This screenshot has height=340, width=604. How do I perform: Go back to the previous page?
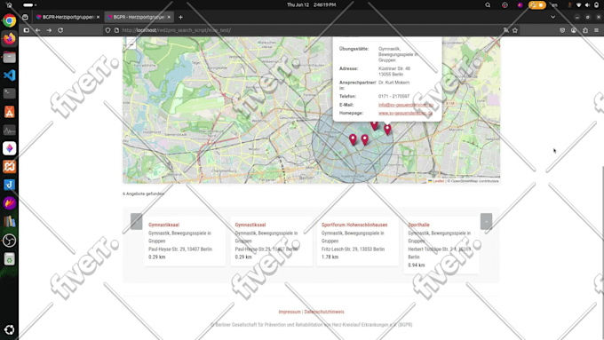pyautogui.click(x=37, y=30)
